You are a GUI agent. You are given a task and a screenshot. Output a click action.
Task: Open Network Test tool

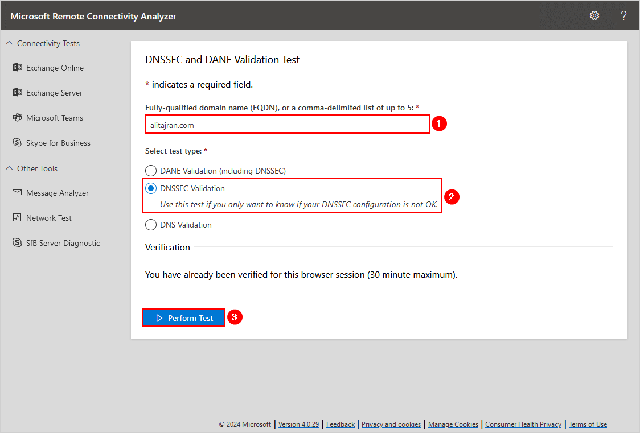click(48, 218)
